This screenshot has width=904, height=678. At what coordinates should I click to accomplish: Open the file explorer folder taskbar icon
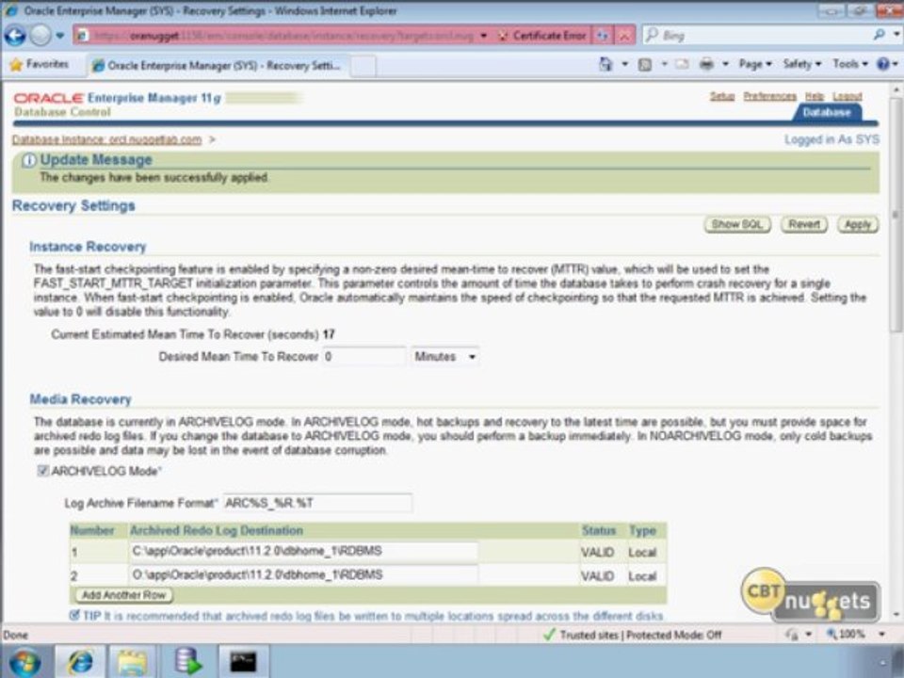click(132, 661)
